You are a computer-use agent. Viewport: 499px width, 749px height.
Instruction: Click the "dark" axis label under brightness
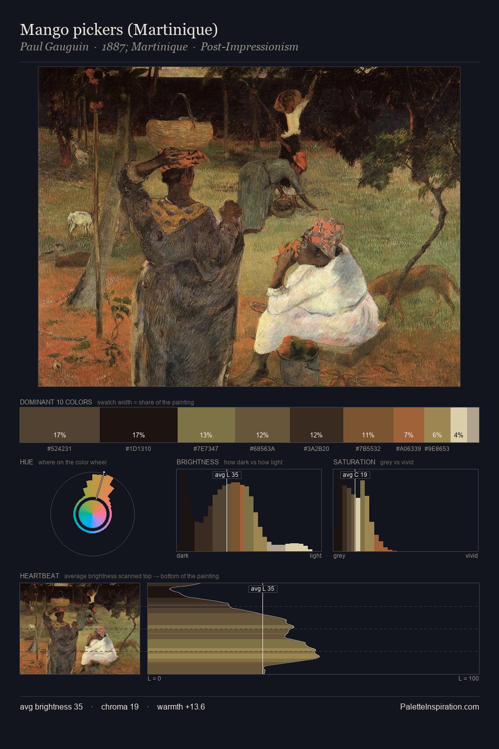pos(183,555)
